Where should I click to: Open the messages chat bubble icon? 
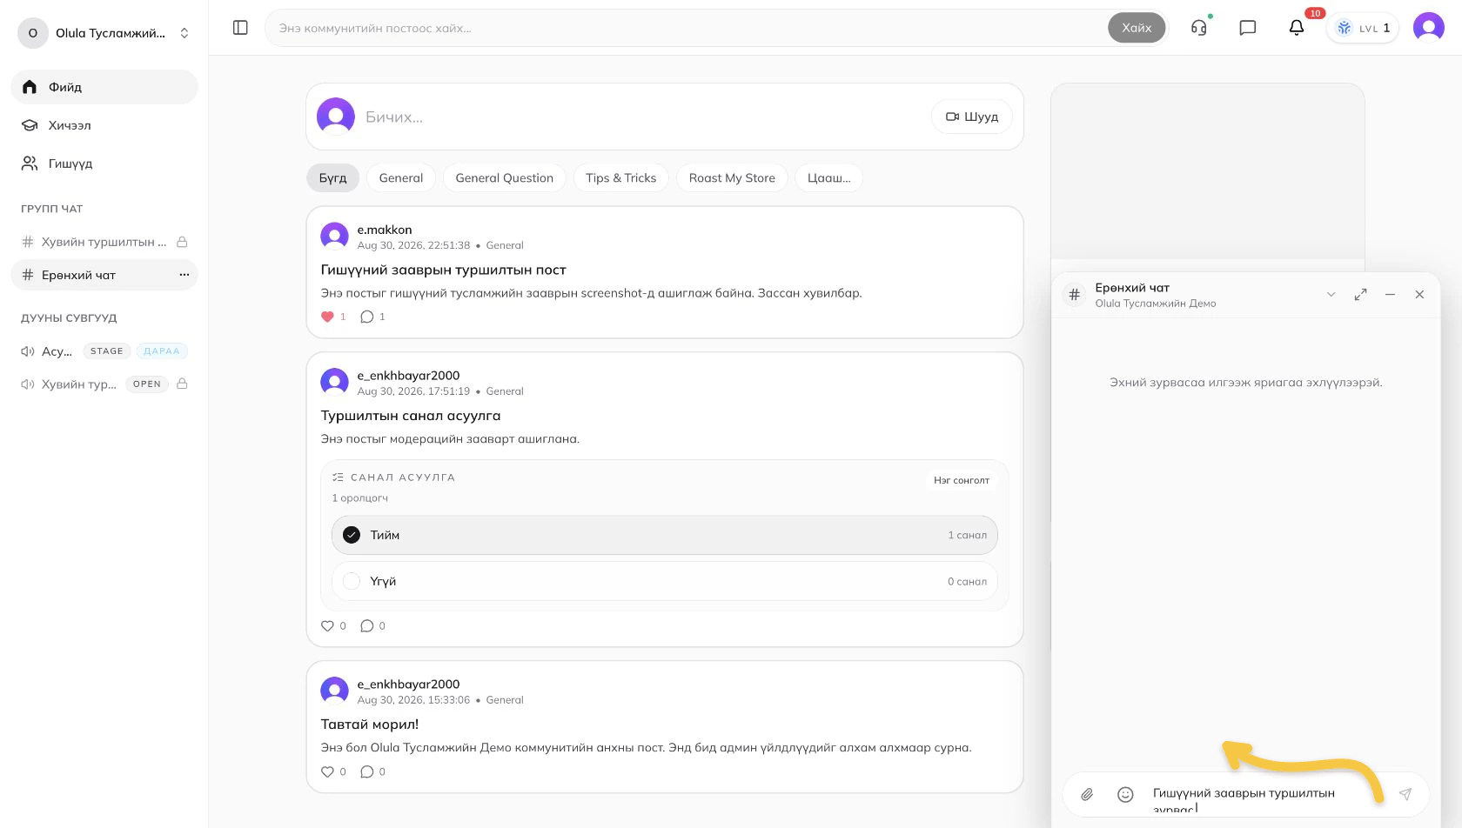1248,28
